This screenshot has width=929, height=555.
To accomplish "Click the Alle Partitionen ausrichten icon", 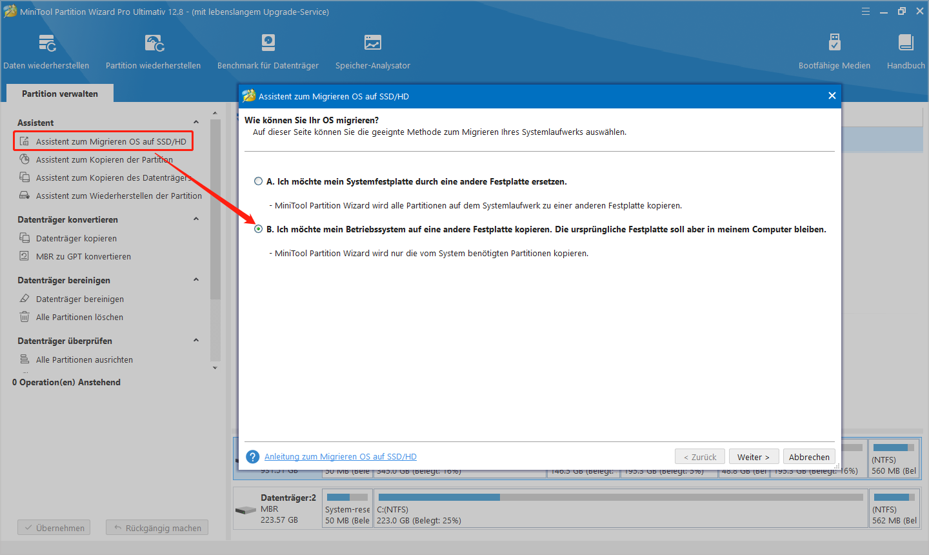I will (25, 359).
